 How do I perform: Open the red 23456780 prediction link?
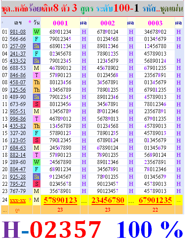[x=108, y=200]
